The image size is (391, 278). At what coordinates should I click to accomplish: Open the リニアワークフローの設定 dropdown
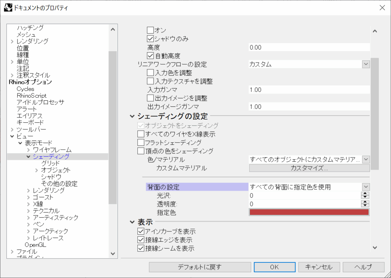366,64
